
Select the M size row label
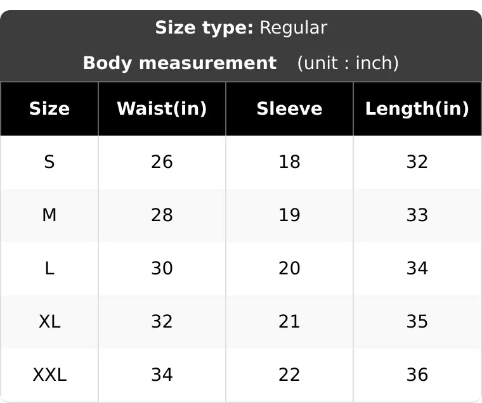click(x=49, y=215)
